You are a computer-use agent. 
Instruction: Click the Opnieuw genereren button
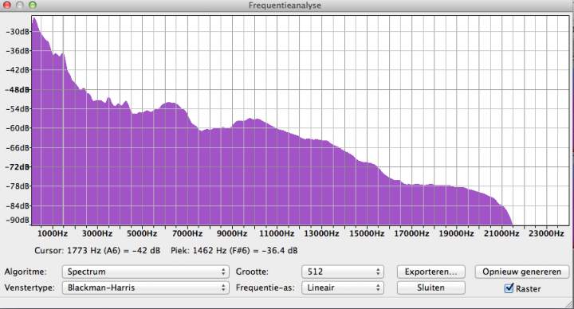522,272
